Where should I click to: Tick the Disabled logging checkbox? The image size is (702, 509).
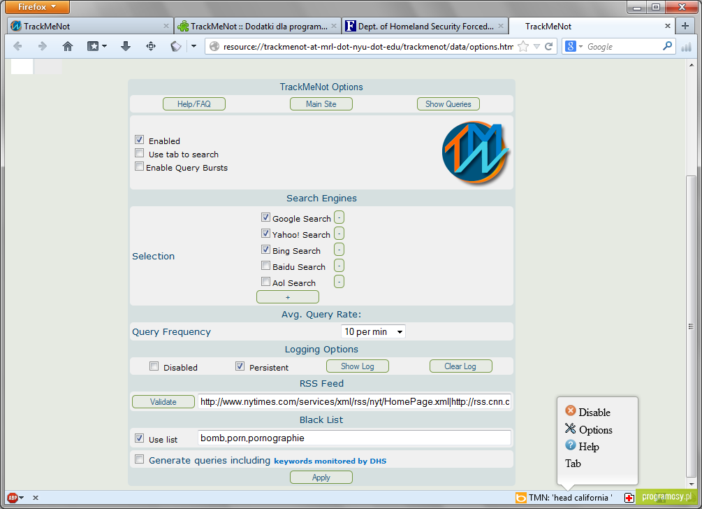[x=154, y=366]
